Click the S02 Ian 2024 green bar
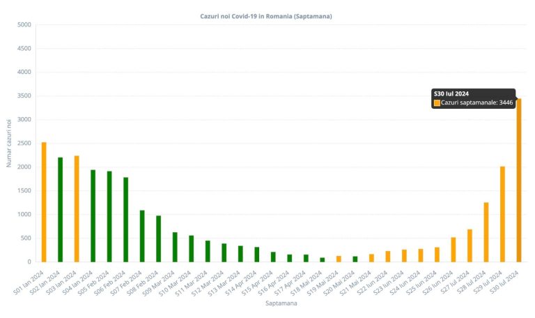 pos(60,210)
